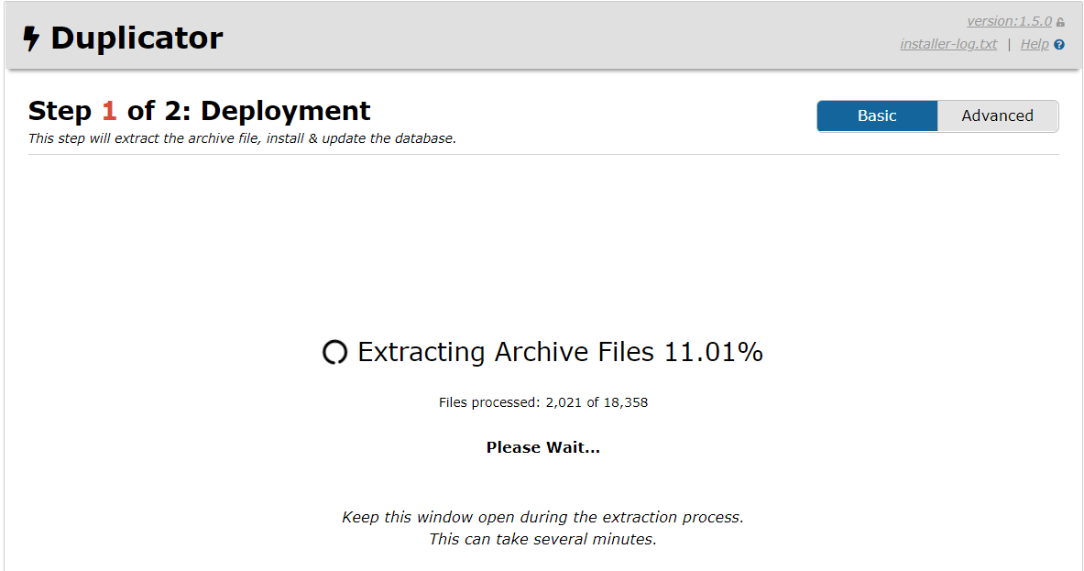This screenshot has height=571, width=1084.
Task: Click the 'Step 1 of 2: Deployment' heading
Action: (199, 112)
